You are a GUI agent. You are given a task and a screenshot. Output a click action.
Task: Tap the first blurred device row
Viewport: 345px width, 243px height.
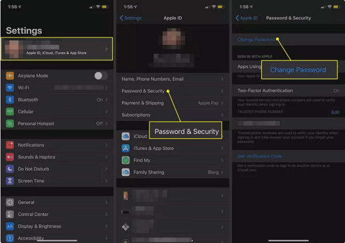click(172, 195)
